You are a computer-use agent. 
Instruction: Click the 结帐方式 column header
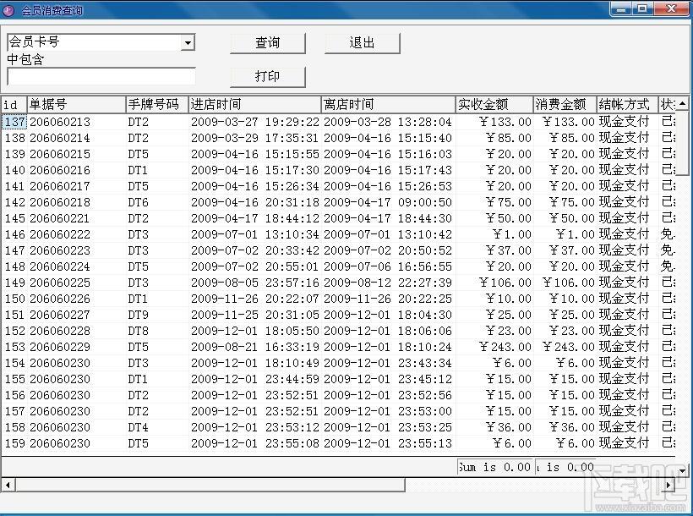coord(627,104)
